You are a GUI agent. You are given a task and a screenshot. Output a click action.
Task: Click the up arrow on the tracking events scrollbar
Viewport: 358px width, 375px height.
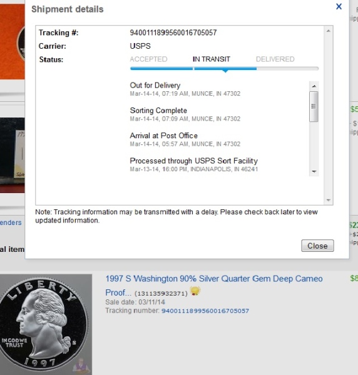[314, 86]
